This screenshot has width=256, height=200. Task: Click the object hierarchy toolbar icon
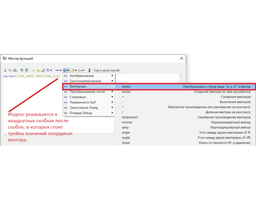pos(43,70)
